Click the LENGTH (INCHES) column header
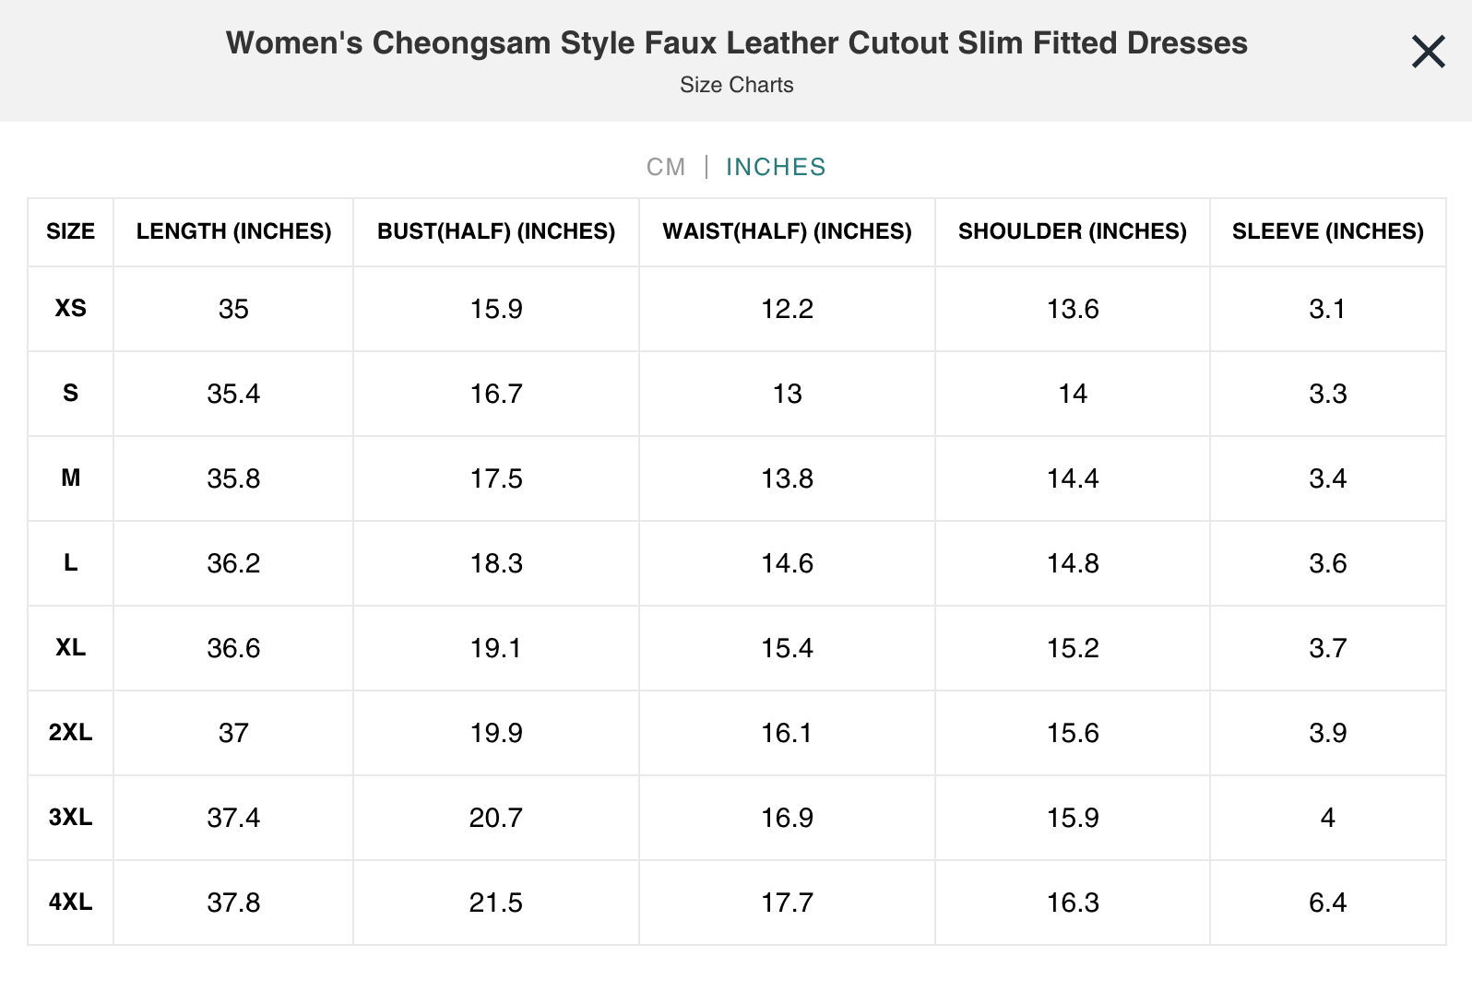Viewport: 1472px width, 1003px height. (x=233, y=231)
